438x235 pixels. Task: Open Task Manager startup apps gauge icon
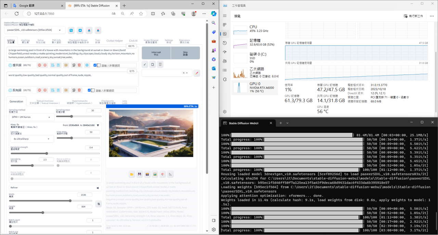pyautogui.click(x=224, y=52)
